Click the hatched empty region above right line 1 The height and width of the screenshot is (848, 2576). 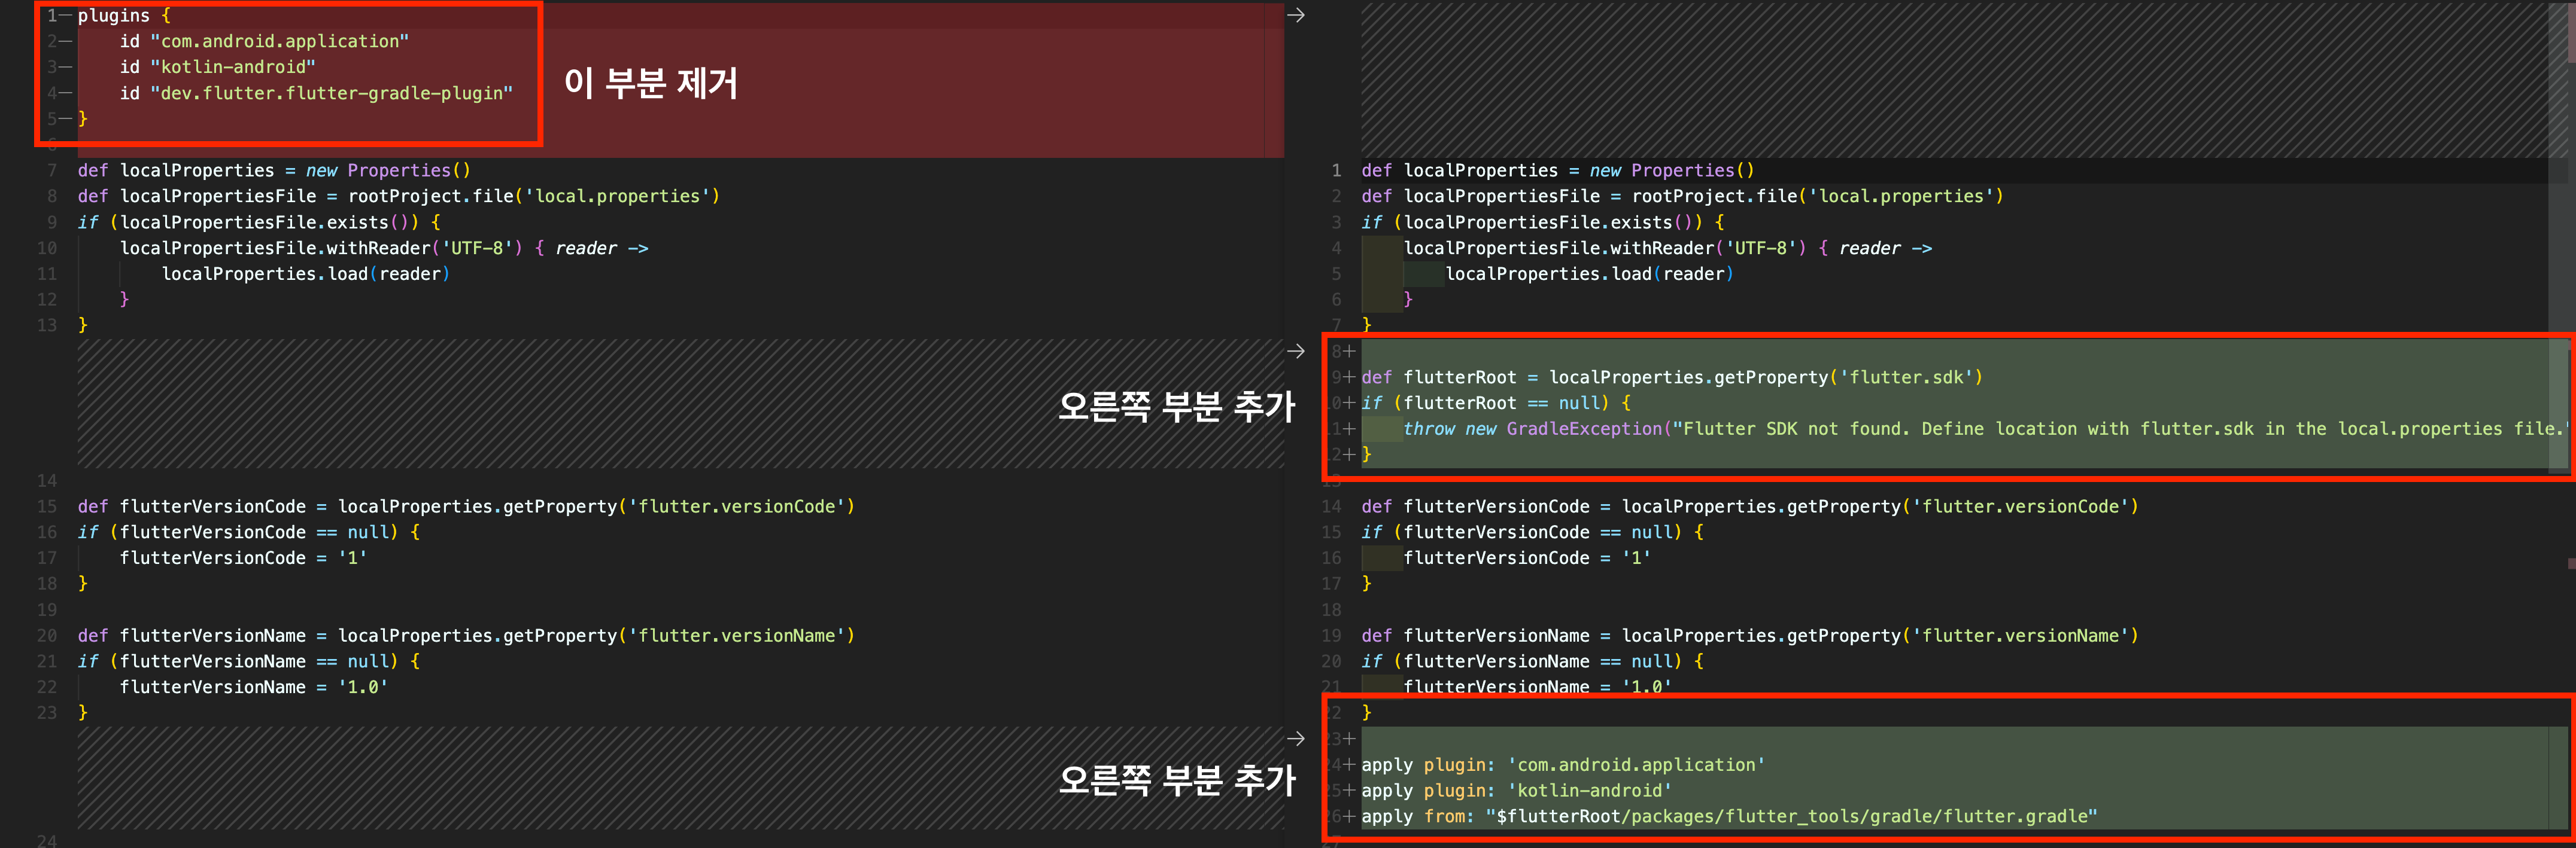click(1950, 80)
